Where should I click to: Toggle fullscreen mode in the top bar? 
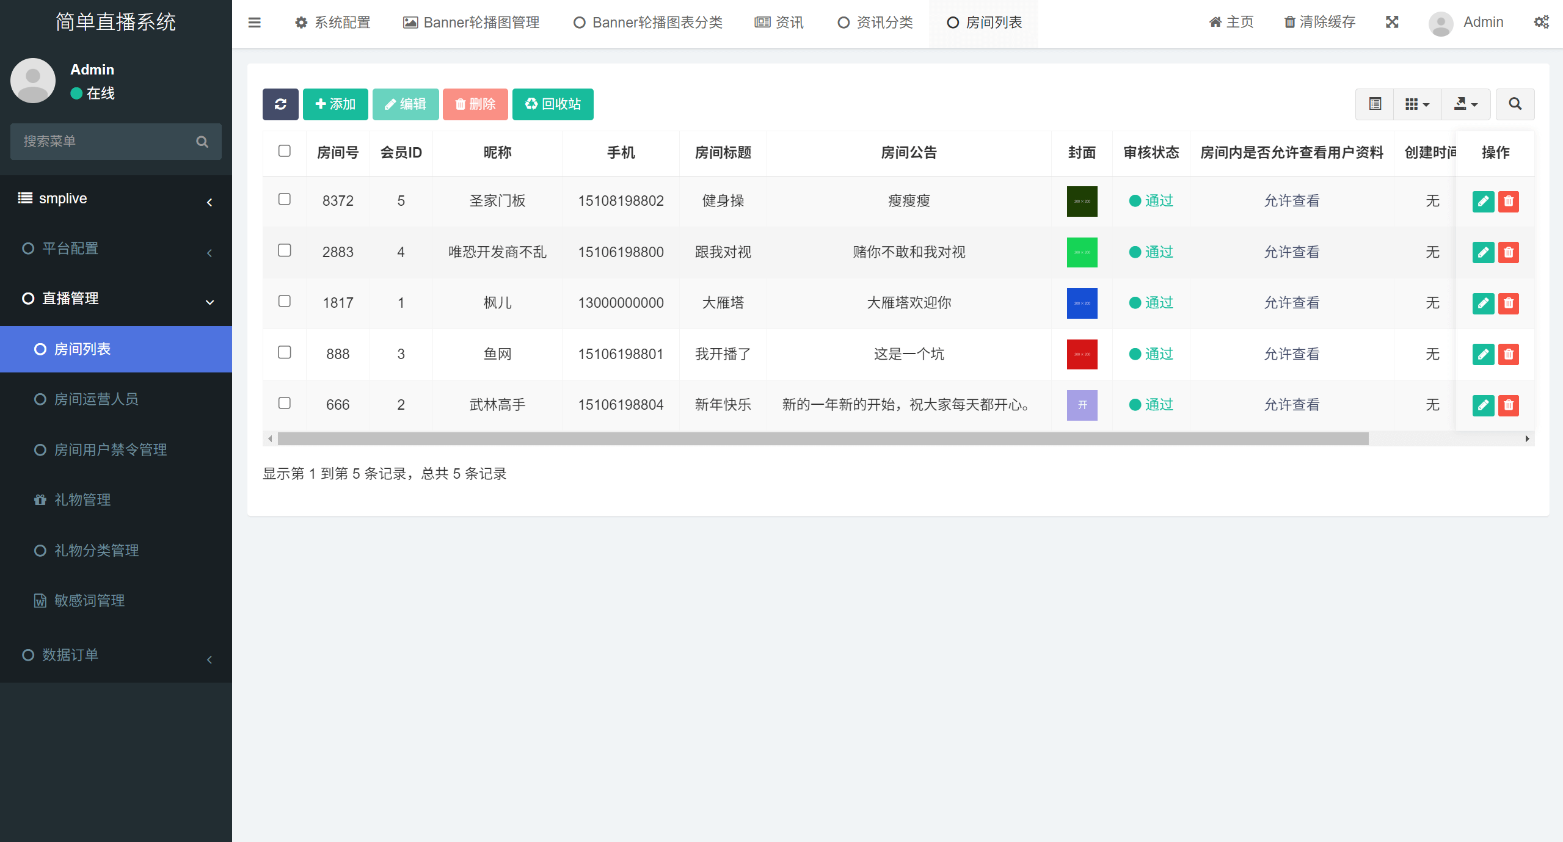[x=1392, y=22]
